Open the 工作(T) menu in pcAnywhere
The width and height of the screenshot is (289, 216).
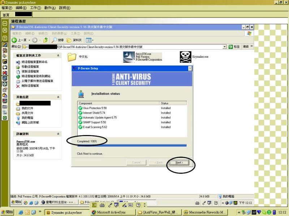coord(35,8)
